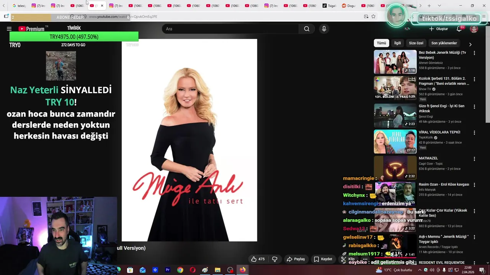Screen dimensions: 490x275
Task: Open more options for Aşk-ı Memnu video
Action: tap(474, 237)
